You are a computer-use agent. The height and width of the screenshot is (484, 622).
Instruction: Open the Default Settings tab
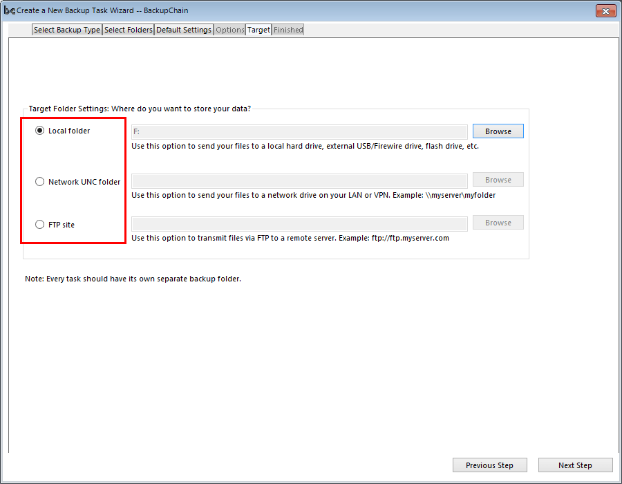point(184,30)
